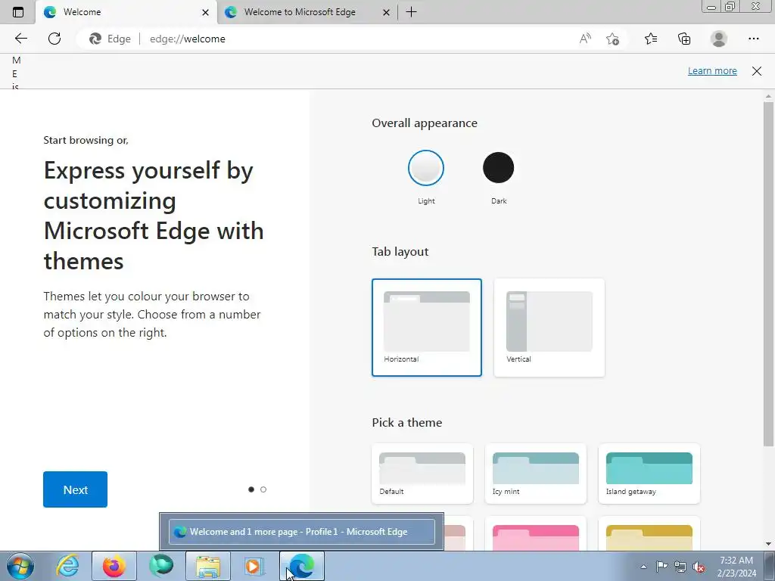Go to second page indicator dot

click(263, 489)
